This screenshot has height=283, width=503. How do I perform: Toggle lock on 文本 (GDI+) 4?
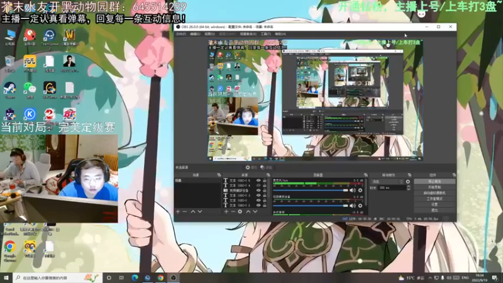[x=265, y=186]
